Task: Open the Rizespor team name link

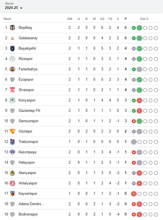Action: [x=26, y=59]
